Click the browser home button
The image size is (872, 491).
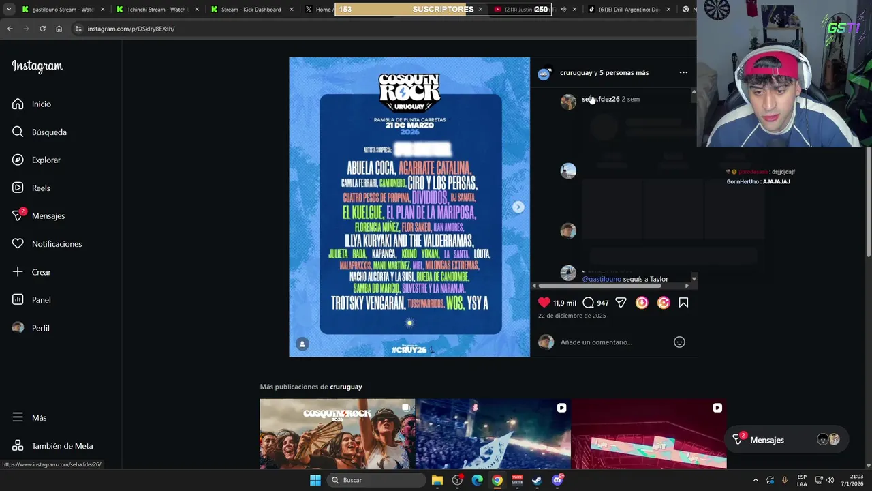(59, 29)
